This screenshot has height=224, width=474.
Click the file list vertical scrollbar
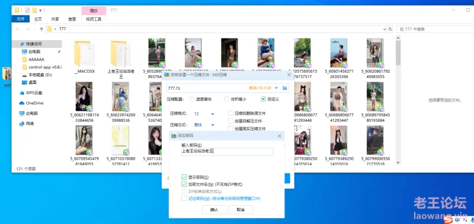tap(398, 100)
